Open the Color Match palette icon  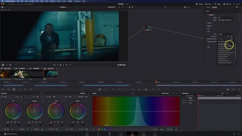(x=8, y=90)
